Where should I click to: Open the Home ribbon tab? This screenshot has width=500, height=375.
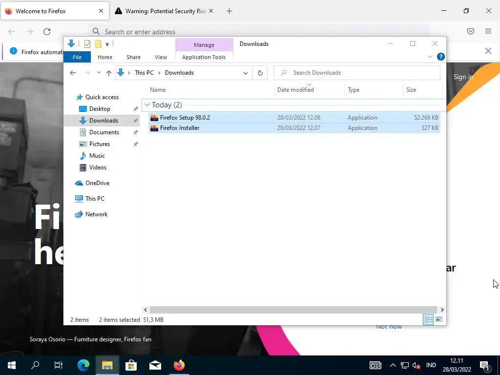pos(105,57)
